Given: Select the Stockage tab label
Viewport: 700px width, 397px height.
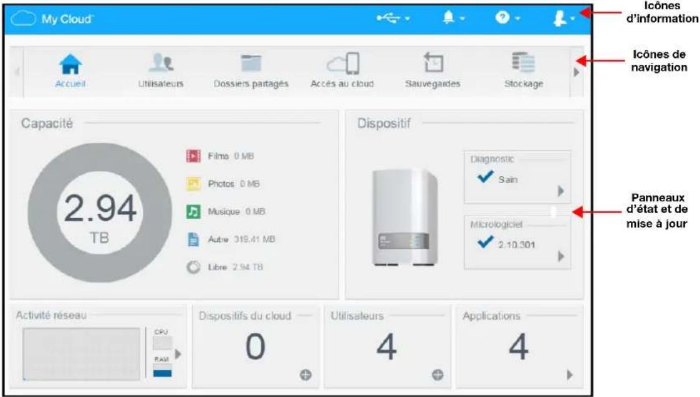Looking at the screenshot, I should click(524, 84).
